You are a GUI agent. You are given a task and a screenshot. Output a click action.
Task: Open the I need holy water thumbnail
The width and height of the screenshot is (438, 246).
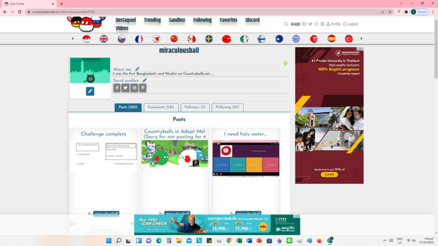[246, 158]
